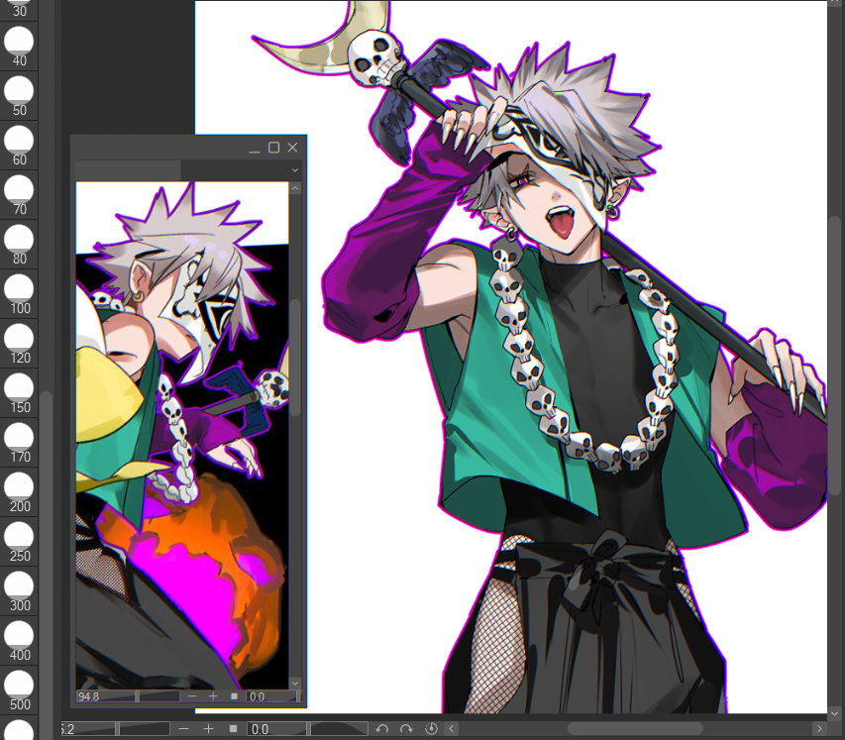Viewport: 845px width, 740px height.
Task: Choose the 70 brush size preset
Action: (x=19, y=194)
